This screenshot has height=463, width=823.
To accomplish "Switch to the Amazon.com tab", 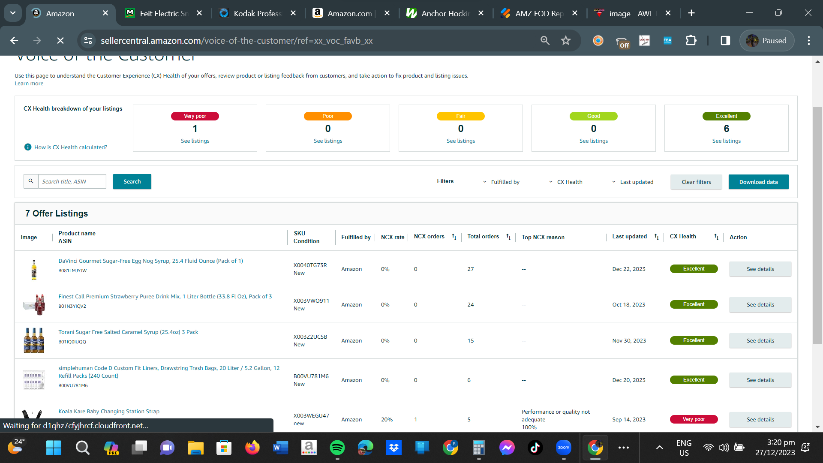I will (351, 13).
